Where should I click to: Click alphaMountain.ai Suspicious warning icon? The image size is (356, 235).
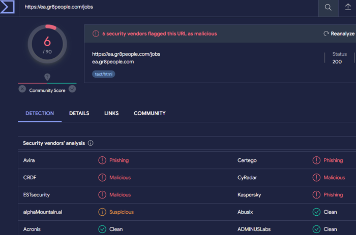click(102, 212)
